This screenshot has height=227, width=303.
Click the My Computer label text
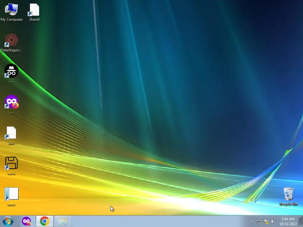point(12,20)
